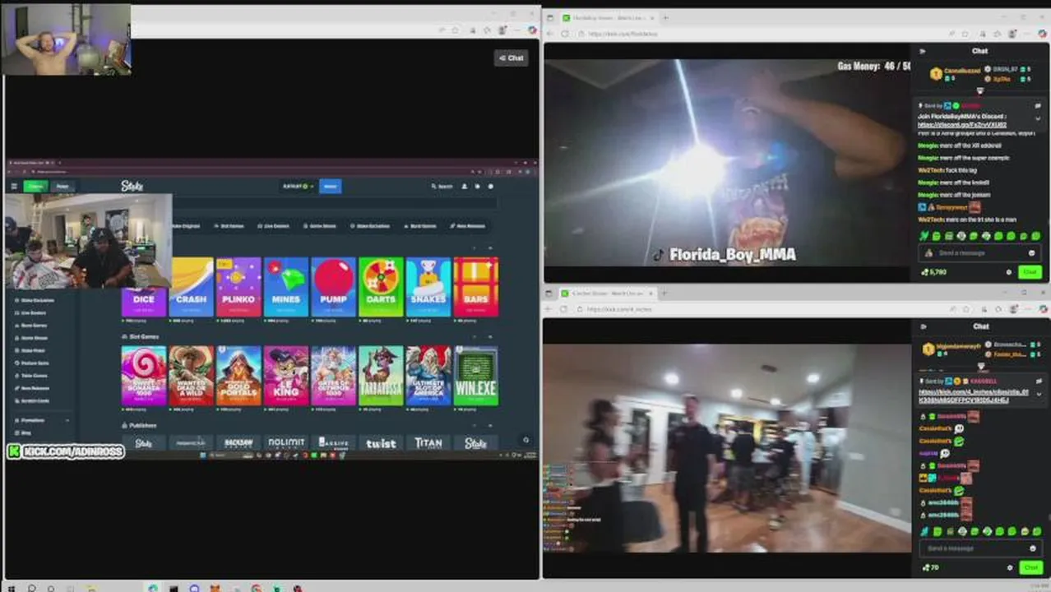The image size is (1051, 592).
Task: Open the Nolimit publisher logo
Action: pyautogui.click(x=286, y=443)
